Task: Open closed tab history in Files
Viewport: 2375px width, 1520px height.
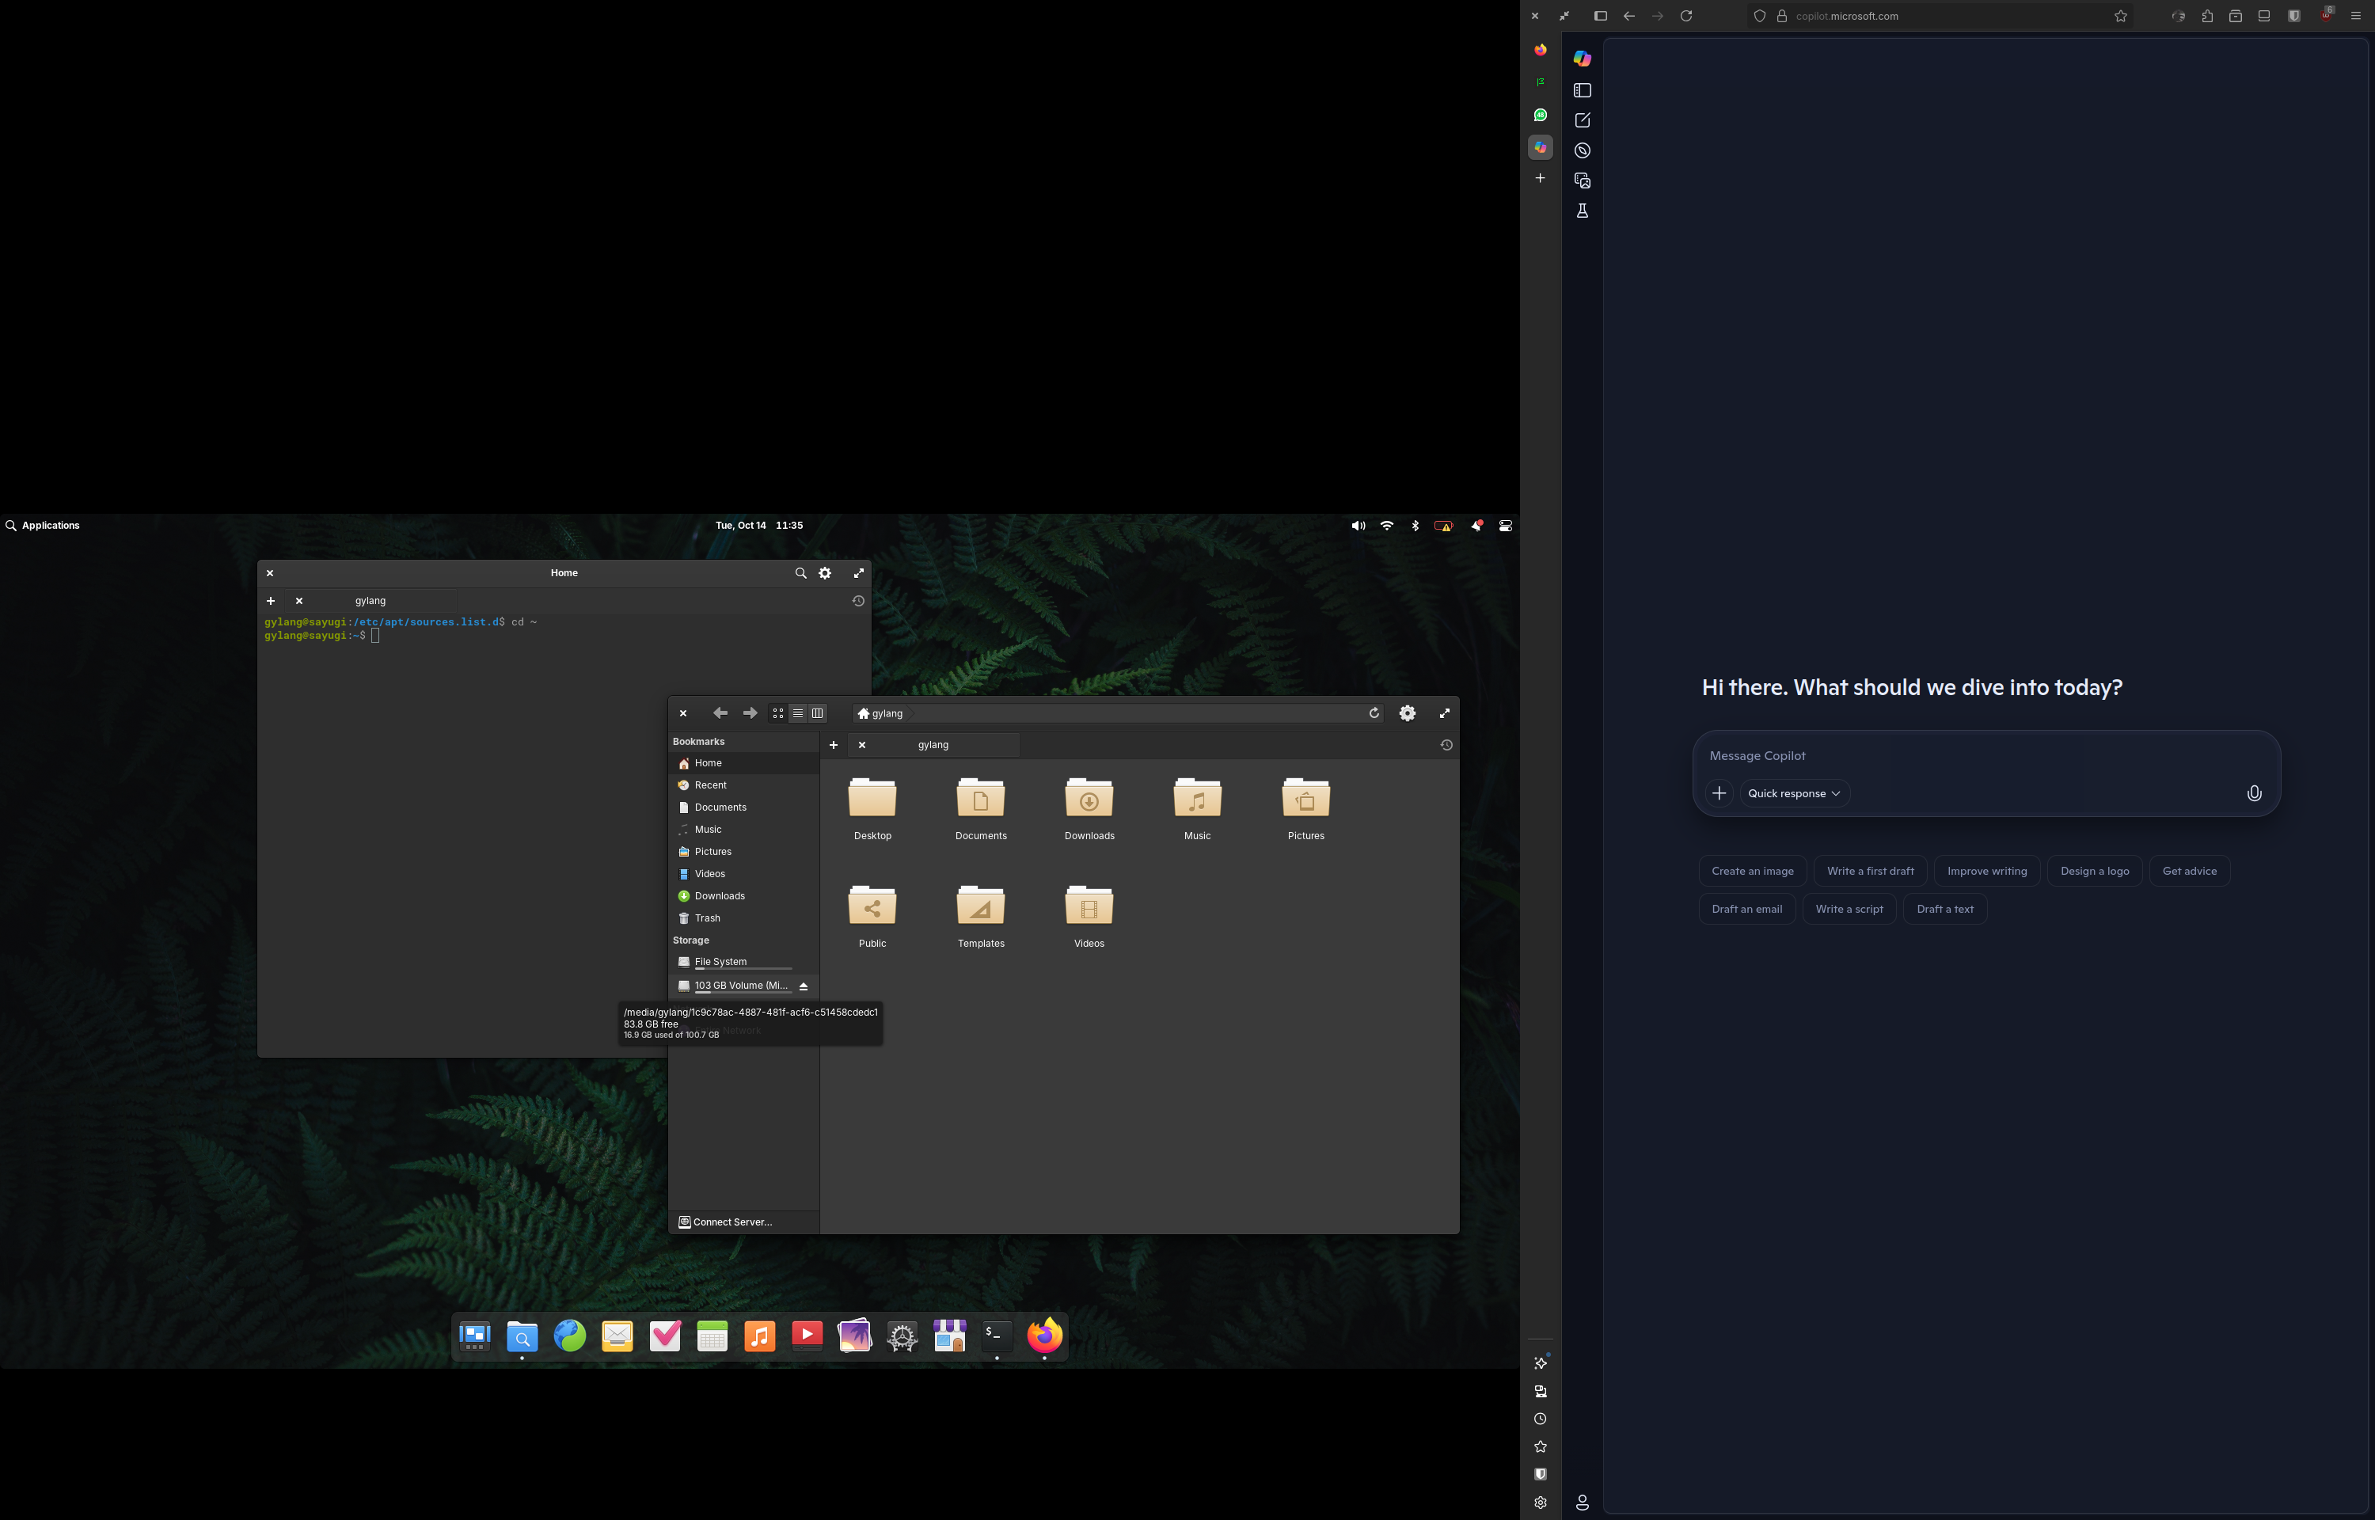Action: click(x=1446, y=745)
